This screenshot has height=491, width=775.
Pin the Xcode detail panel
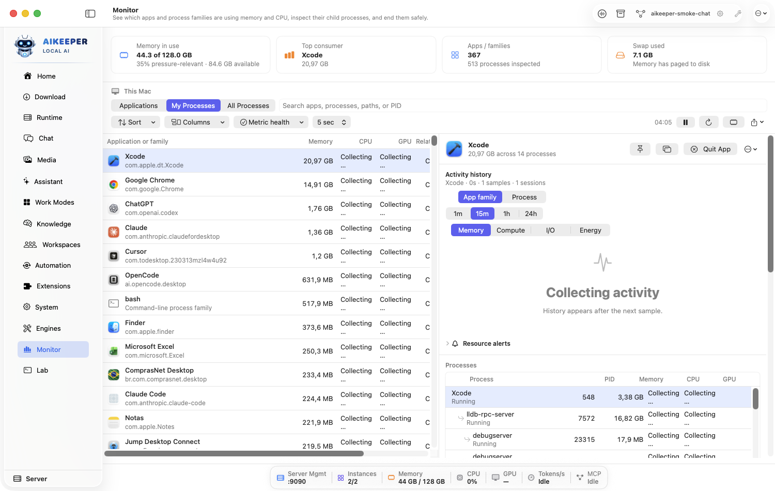click(x=640, y=149)
